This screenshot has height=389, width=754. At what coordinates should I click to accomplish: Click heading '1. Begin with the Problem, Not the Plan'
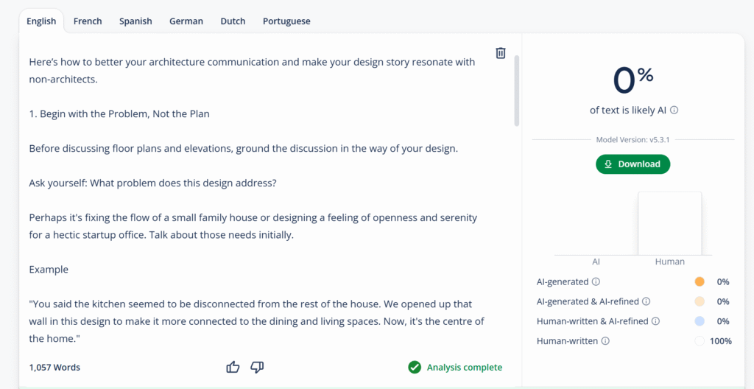click(x=119, y=115)
